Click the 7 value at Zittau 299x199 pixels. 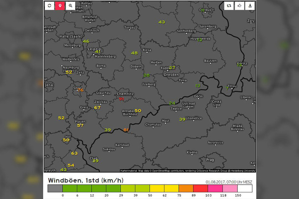coord(227,88)
